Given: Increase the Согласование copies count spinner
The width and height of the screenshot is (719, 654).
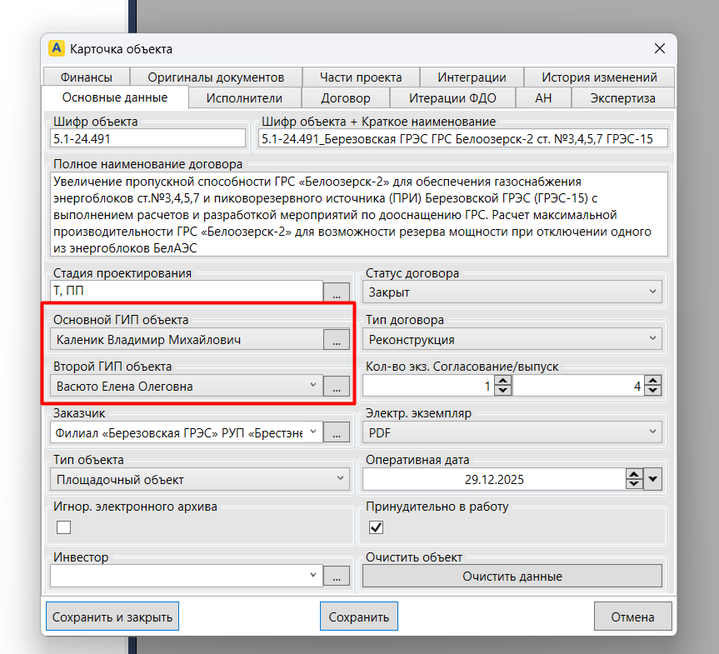Looking at the screenshot, I should pos(502,381).
